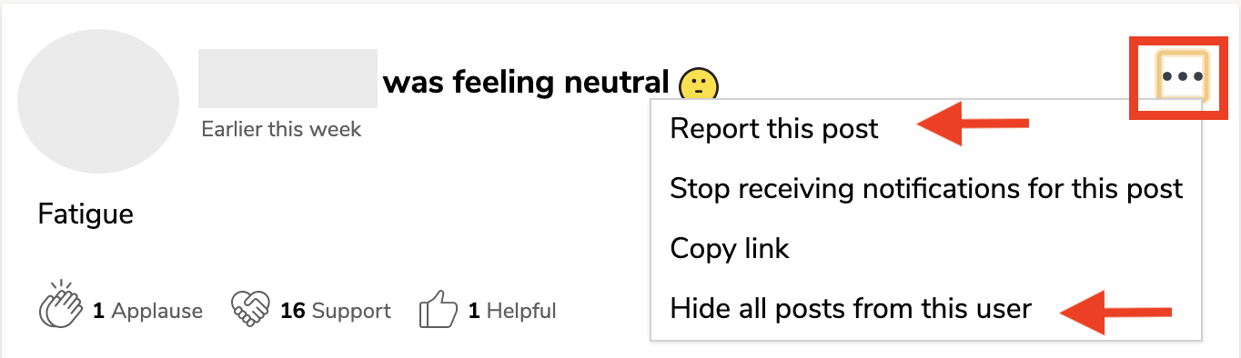Click the 16 Support reaction label

tap(336, 311)
